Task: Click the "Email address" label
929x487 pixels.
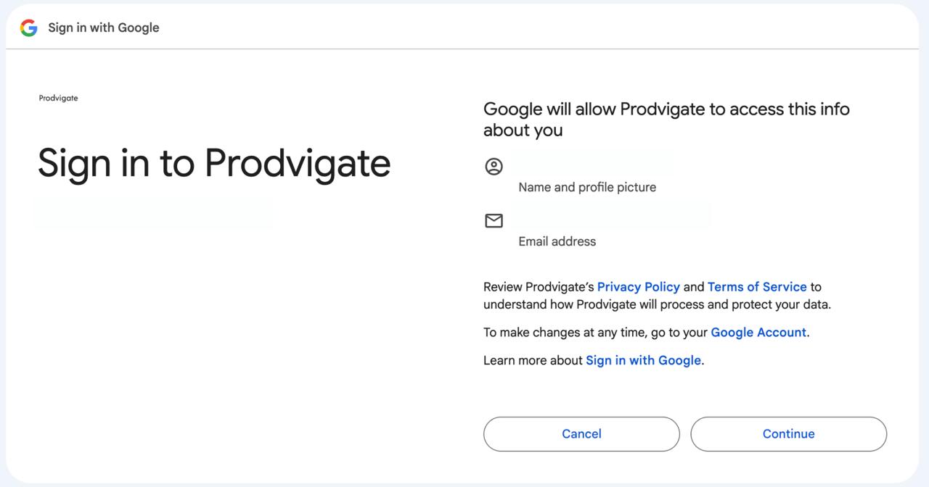Action: coord(557,241)
